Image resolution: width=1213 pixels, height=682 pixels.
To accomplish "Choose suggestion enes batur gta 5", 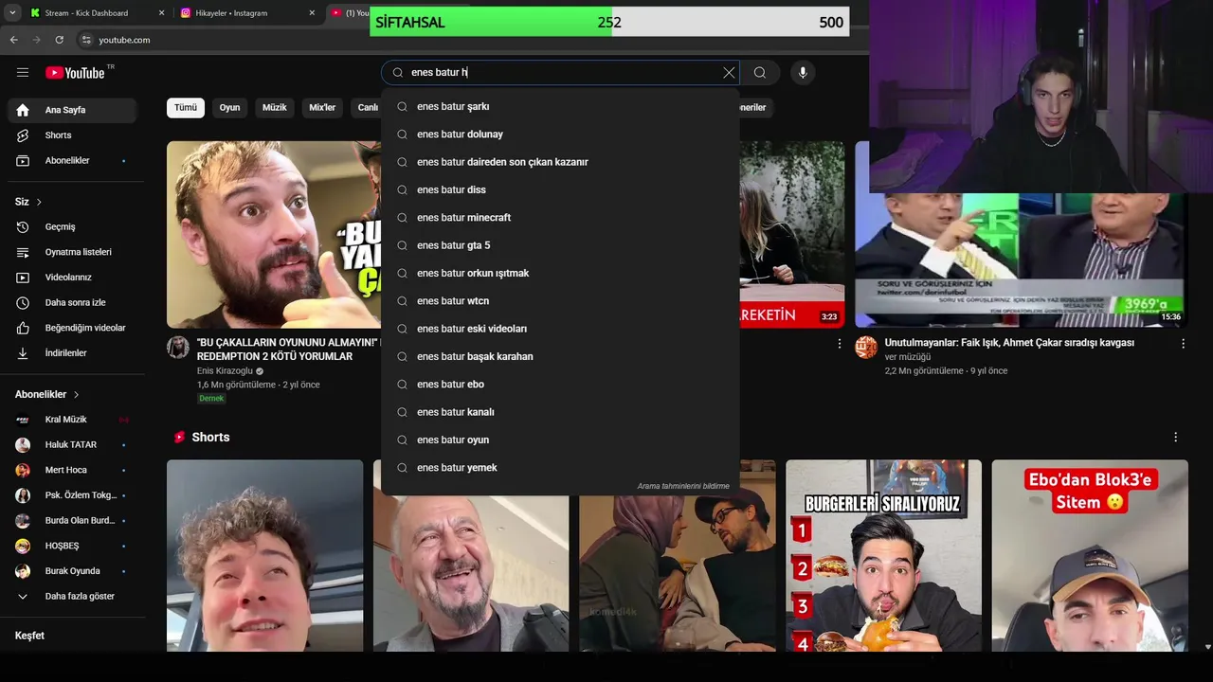I will (560, 245).
